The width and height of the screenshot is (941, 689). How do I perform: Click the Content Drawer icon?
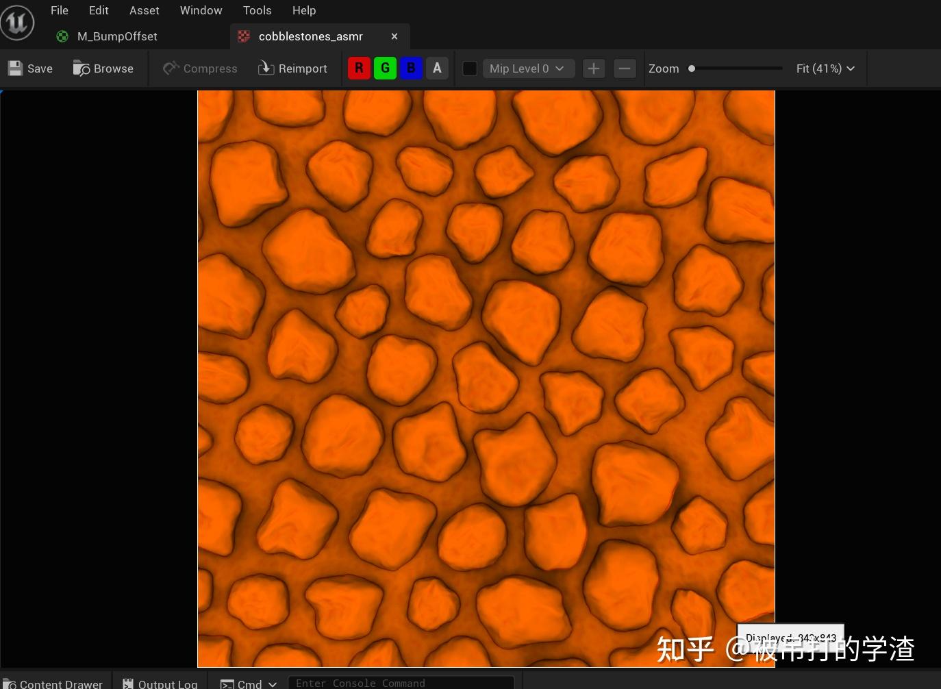[x=10, y=683]
